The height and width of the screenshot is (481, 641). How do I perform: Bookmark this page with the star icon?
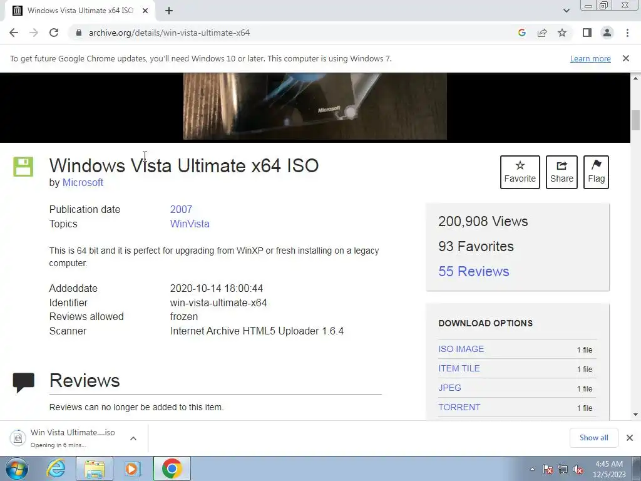point(562,33)
